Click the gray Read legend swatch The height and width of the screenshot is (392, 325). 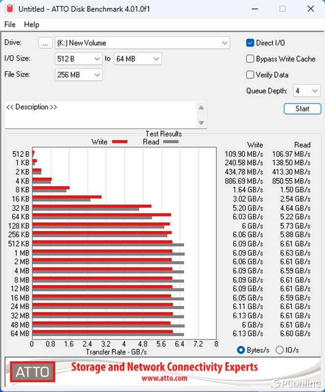tap(171, 142)
